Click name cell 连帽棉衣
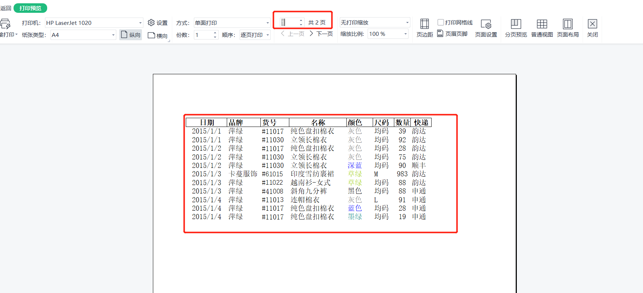Image resolution: width=643 pixels, height=293 pixels. pos(305,200)
